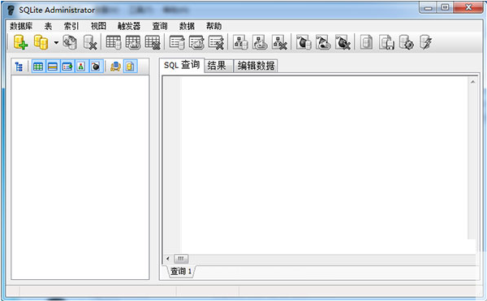Open the 查询 menu

[x=160, y=26]
